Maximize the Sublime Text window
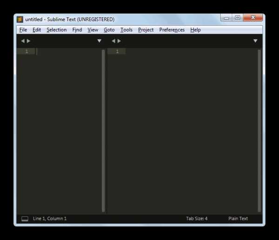Viewport: 279px width, 240px height. click(238, 18)
